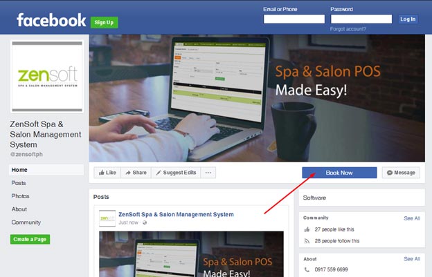This screenshot has height=277, width=432.
Task: Click the @zensoftph username
Action: coord(26,154)
